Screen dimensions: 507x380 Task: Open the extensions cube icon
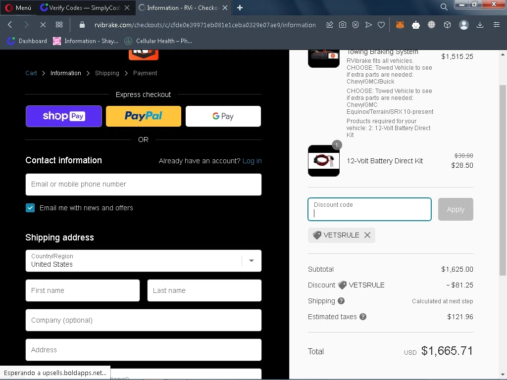tap(447, 25)
